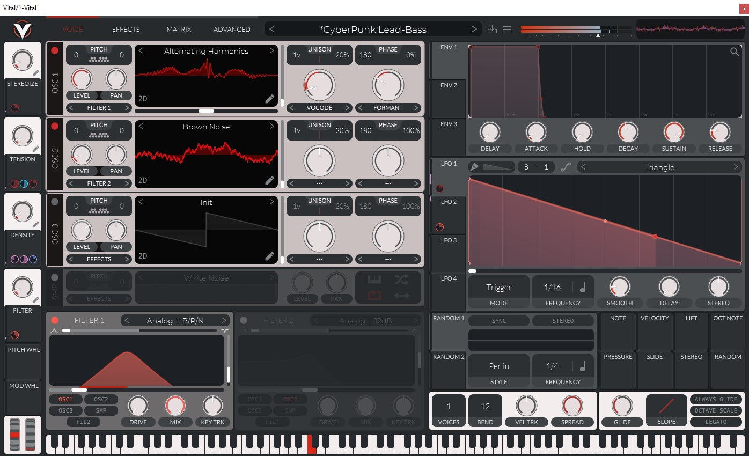The width and height of the screenshot is (749, 456).
Task: Click the Vital logo icon
Action: (x=22, y=30)
